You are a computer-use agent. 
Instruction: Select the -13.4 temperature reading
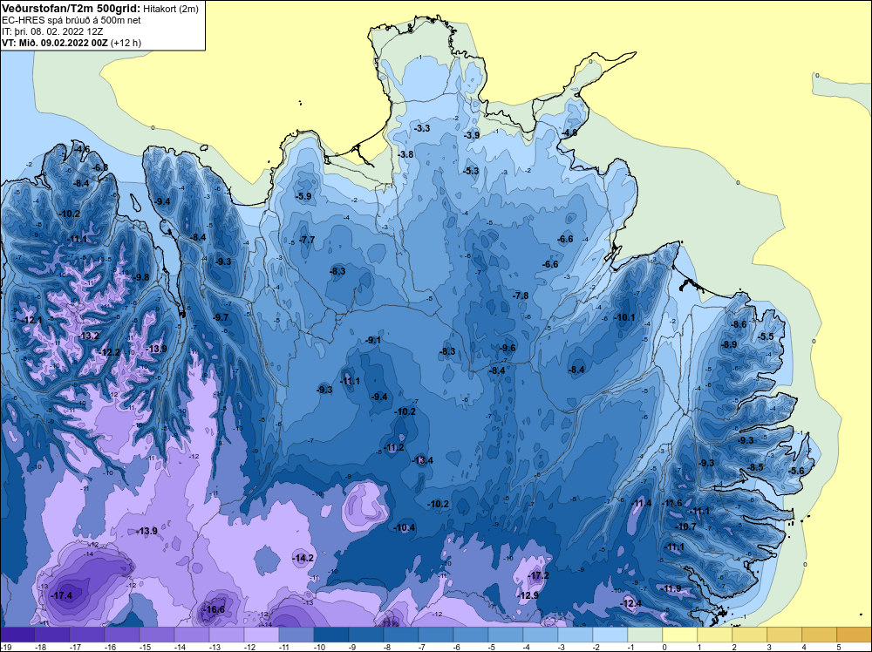[422, 460]
